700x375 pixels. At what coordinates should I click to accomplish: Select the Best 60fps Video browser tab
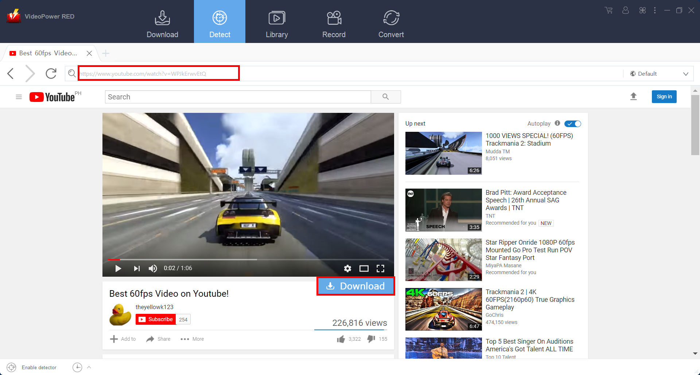pos(47,53)
